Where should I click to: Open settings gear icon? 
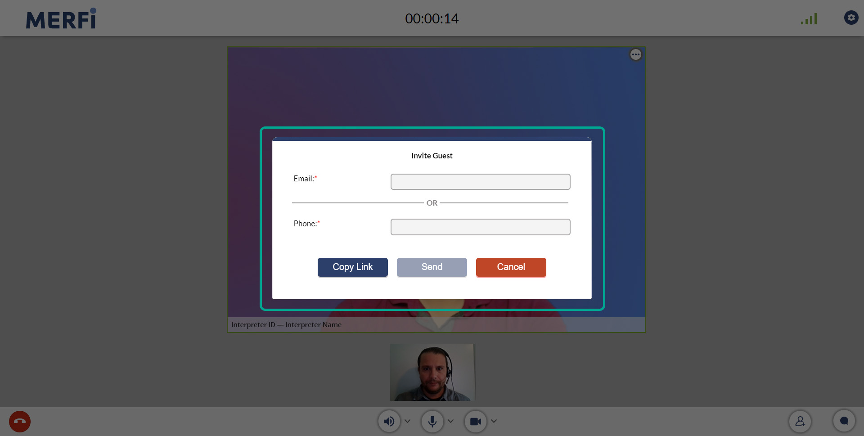point(851,18)
